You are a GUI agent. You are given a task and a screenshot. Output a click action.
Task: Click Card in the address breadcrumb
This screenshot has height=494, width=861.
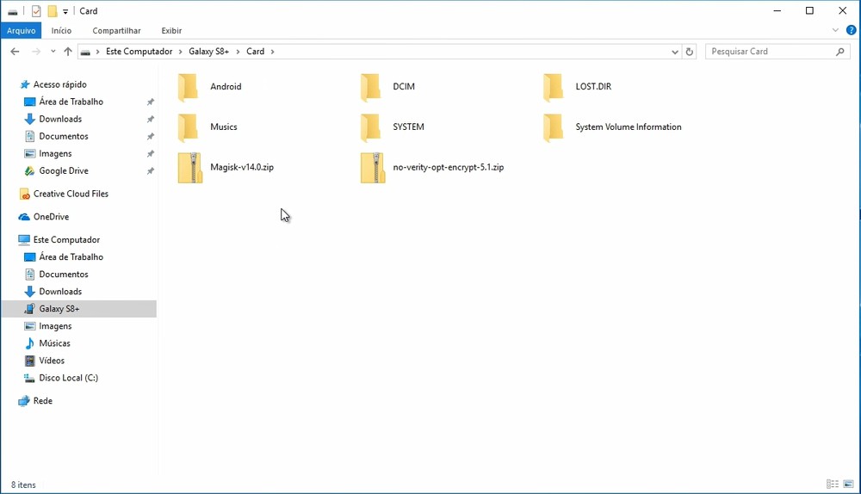point(256,52)
